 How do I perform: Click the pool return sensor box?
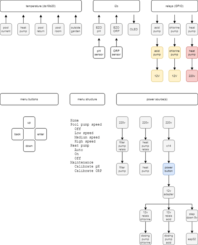pos(41,29)
